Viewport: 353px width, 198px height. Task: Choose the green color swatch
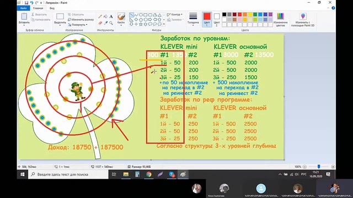click(255, 14)
